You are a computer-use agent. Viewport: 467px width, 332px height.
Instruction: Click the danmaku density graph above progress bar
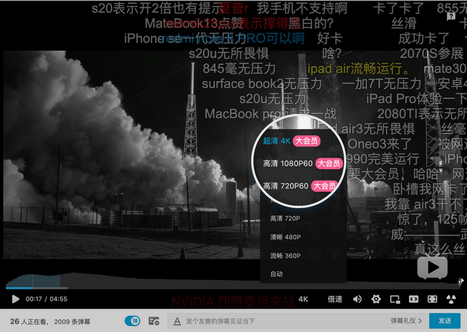pyautogui.click(x=232, y=279)
